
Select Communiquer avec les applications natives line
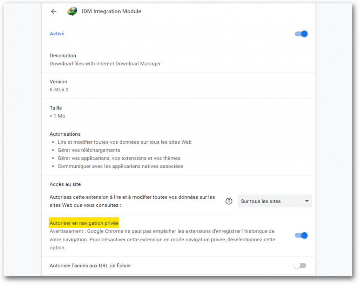pos(121,166)
